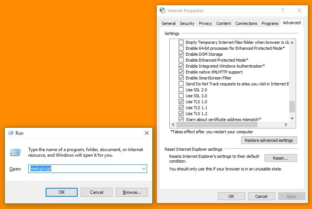Viewport: 312px width, 209px height.
Task: Toggle Enable Enhanced Protected Mode checkbox
Action: (x=181, y=60)
